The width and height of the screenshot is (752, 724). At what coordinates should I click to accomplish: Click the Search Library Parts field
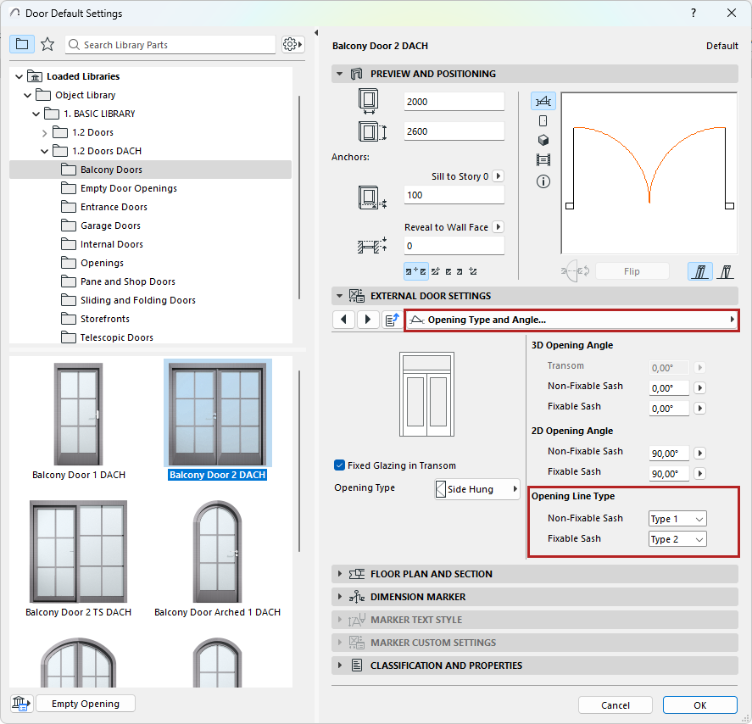coord(170,45)
